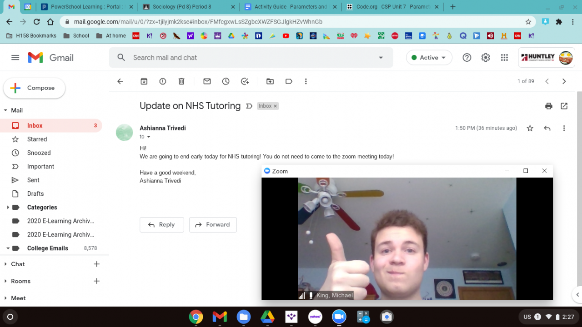Switch to Sociology (Pd 8) tab

click(188, 7)
